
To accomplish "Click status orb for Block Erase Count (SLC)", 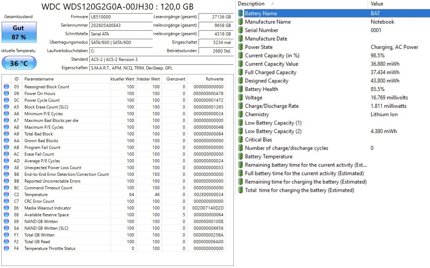I will (6, 107).
